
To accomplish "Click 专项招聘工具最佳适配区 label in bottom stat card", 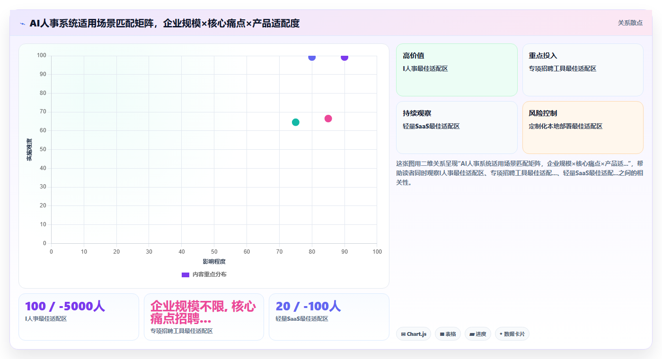I will point(182,331).
